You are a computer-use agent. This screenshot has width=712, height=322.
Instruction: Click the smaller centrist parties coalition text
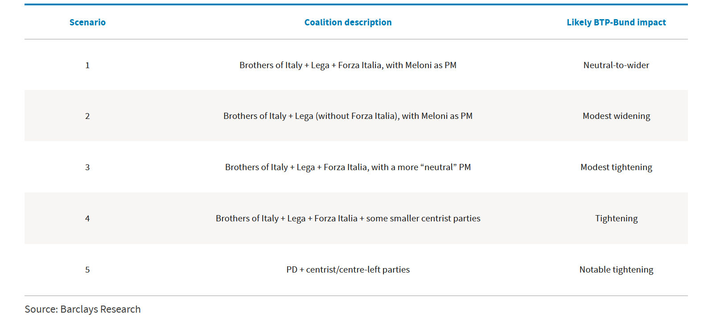point(348,218)
